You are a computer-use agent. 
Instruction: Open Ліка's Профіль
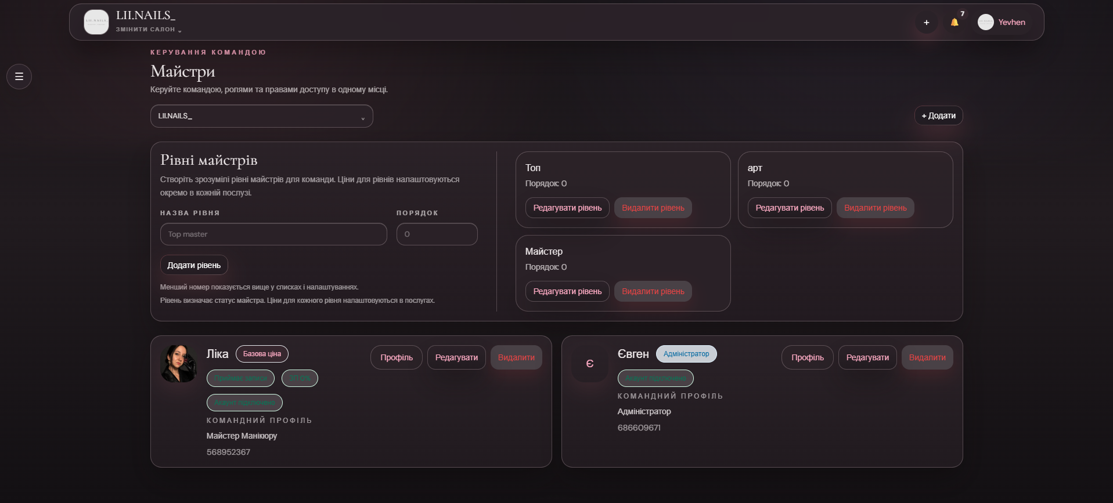coord(397,357)
